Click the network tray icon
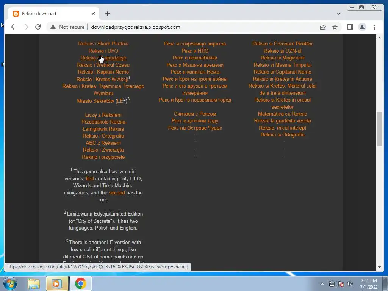This screenshot has height=291, width=388. [x=331, y=284]
